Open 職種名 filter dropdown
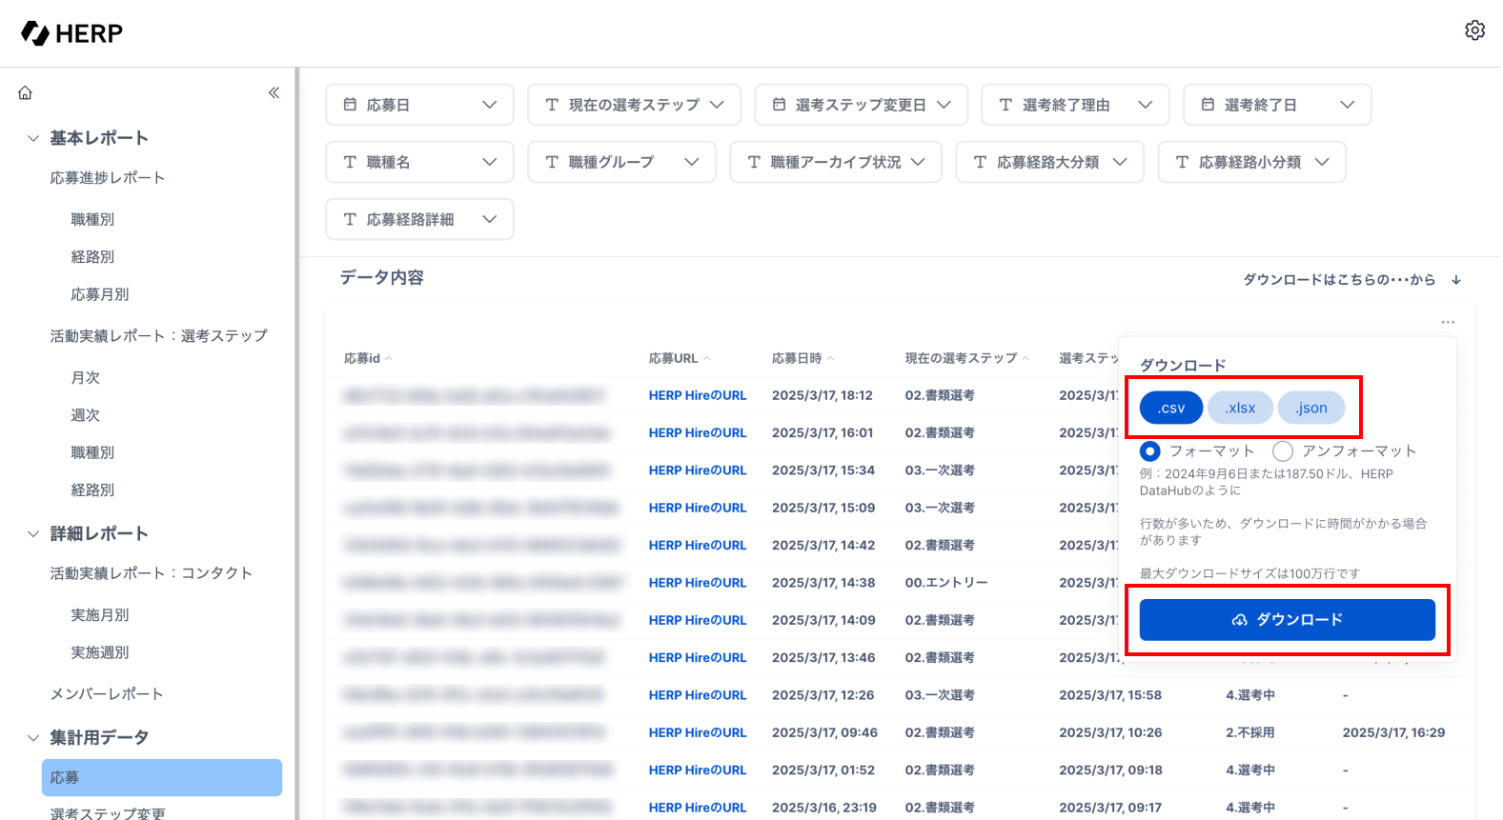The image size is (1503, 820). (x=419, y=162)
